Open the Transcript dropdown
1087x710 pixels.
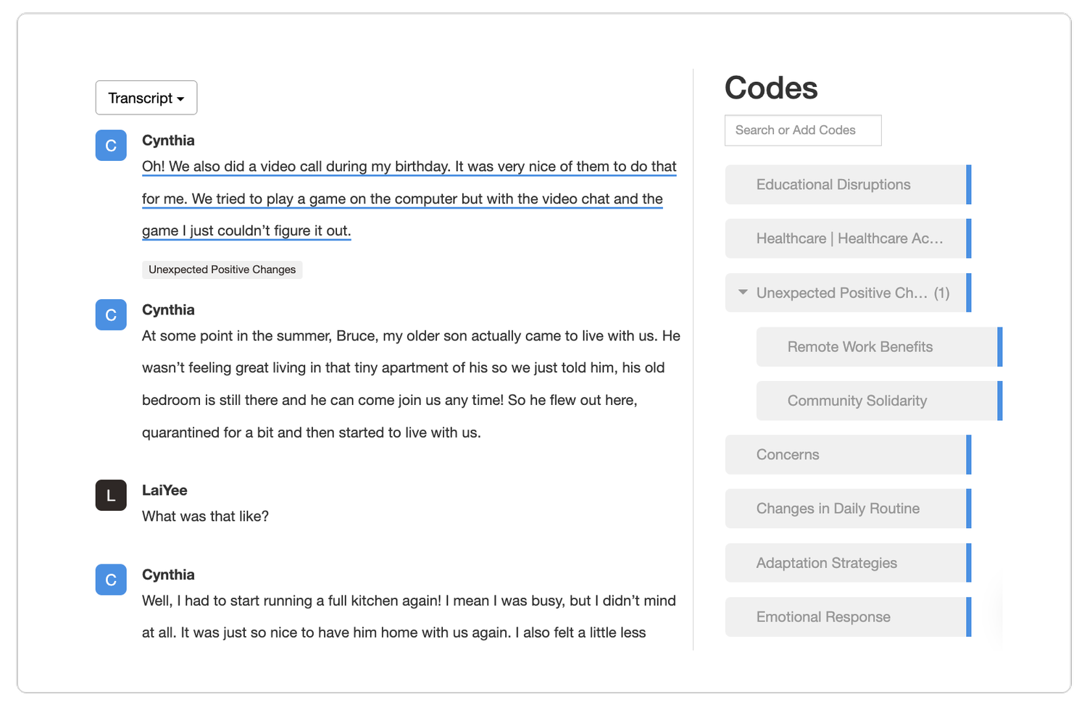click(x=146, y=97)
